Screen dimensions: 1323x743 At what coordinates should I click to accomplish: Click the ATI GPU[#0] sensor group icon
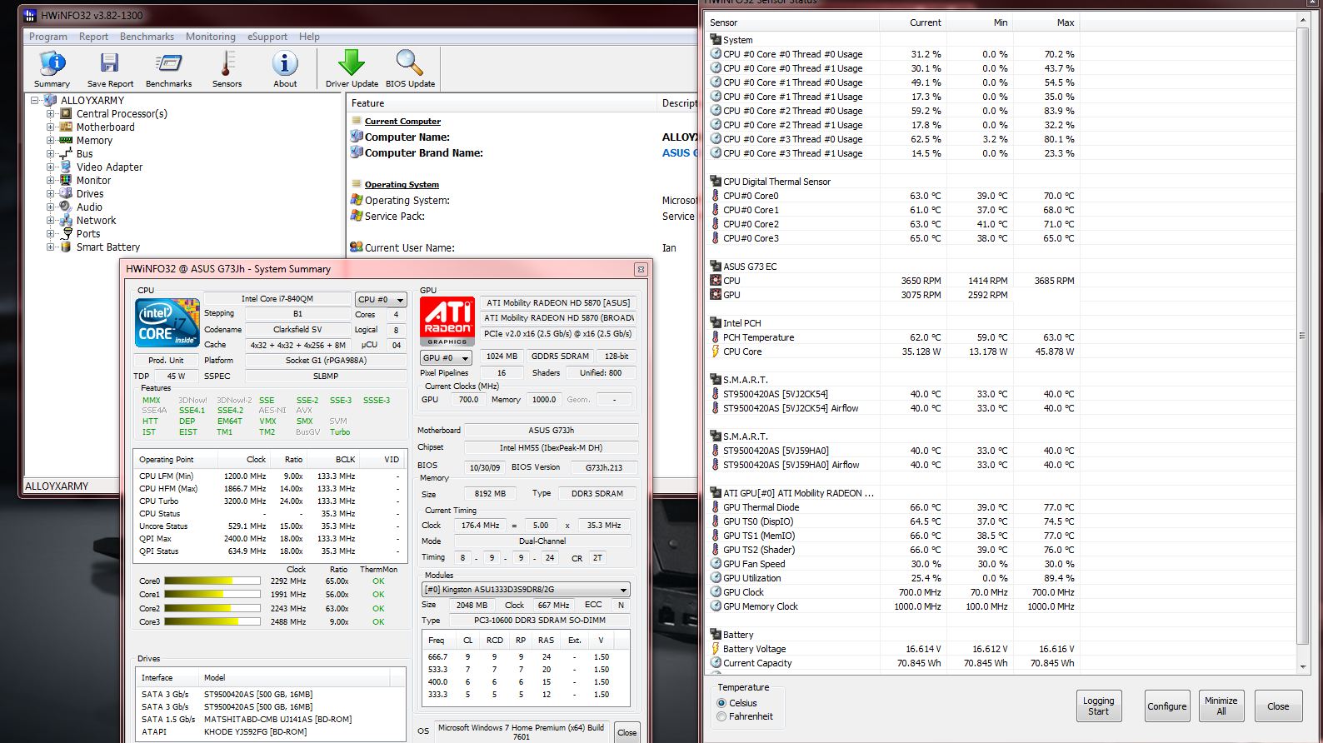(x=716, y=493)
